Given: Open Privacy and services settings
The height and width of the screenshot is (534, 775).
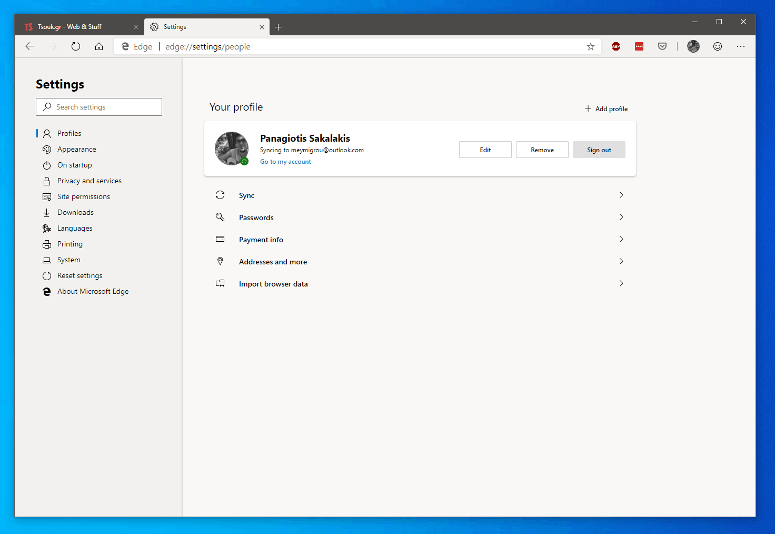Looking at the screenshot, I should pos(90,181).
